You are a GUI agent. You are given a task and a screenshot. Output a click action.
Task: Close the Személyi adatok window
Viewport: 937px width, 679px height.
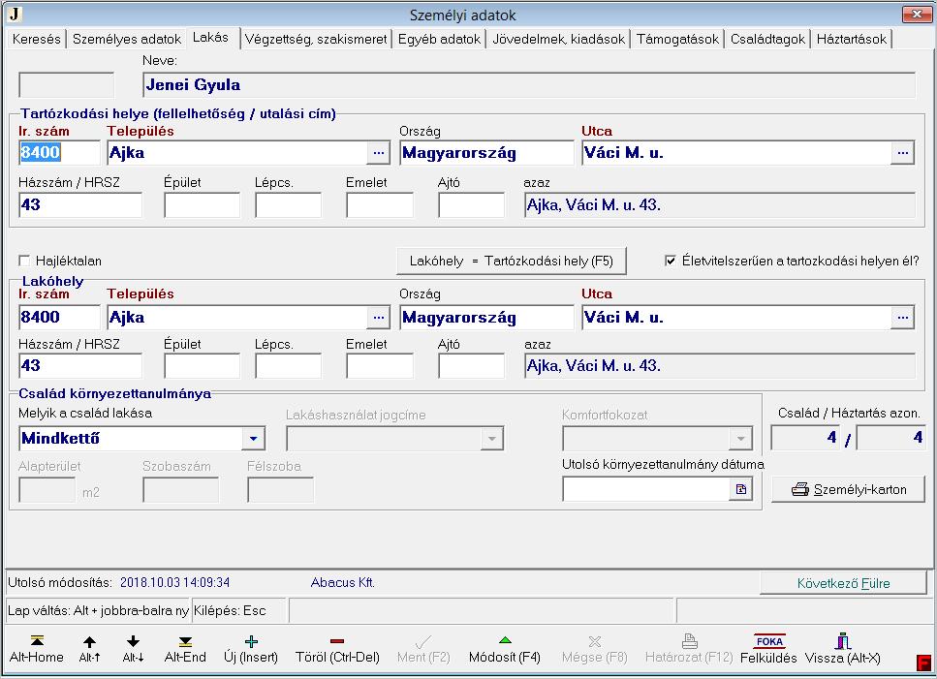pos(917,15)
